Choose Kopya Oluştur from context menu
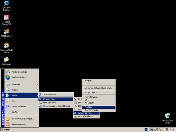The height and width of the screenshot is (132, 176). [x=99, y=92]
